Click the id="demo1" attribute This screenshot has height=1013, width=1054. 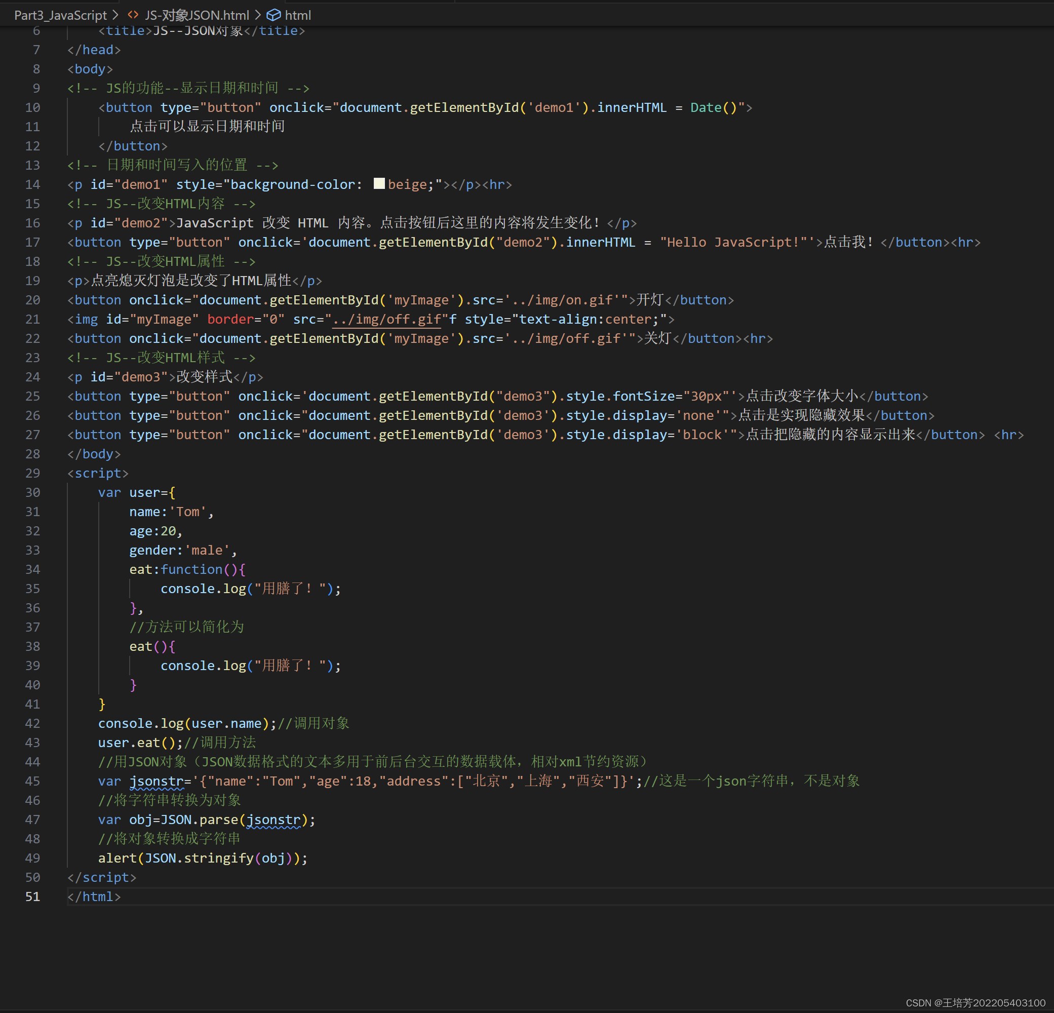click(129, 184)
